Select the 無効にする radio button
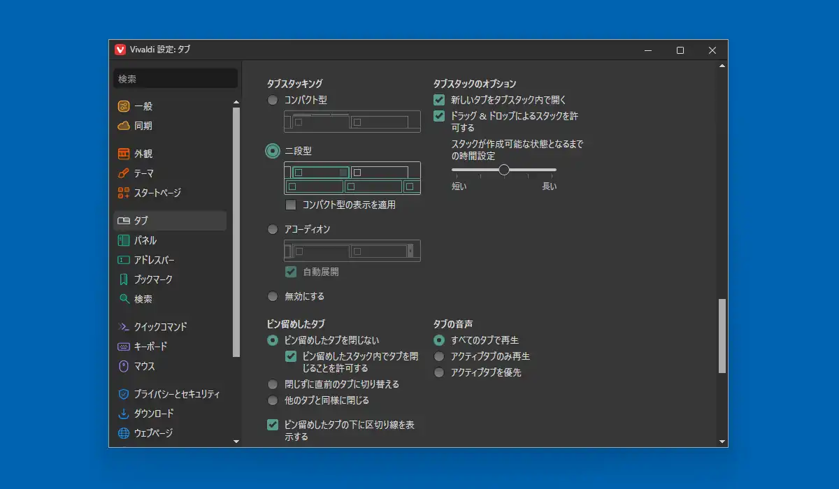Image resolution: width=839 pixels, height=489 pixels. pos(273,296)
